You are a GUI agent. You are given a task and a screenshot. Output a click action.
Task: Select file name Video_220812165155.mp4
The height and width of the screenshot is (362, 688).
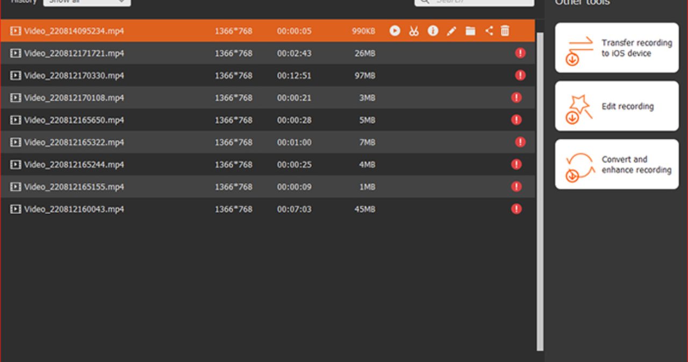[74, 187]
